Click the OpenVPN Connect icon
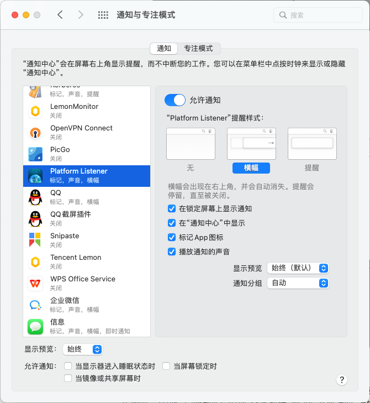Viewport: 370px width, 403px height. coord(35,133)
